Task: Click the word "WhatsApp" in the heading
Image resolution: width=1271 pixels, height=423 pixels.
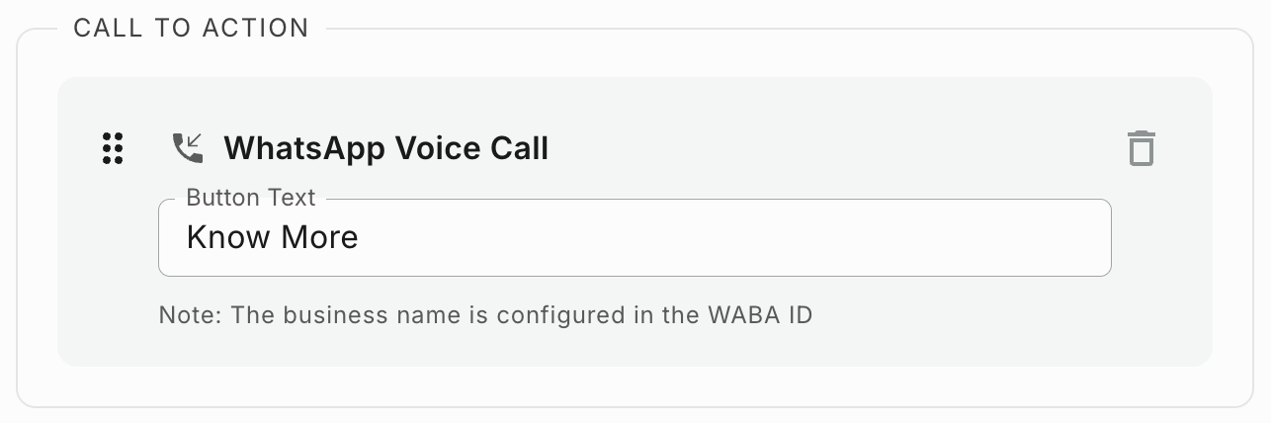Action: pos(304,148)
